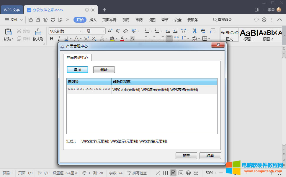Toggle fullscreen icon in status bar
The height and width of the screenshot is (177, 286).
[x=158, y=173]
